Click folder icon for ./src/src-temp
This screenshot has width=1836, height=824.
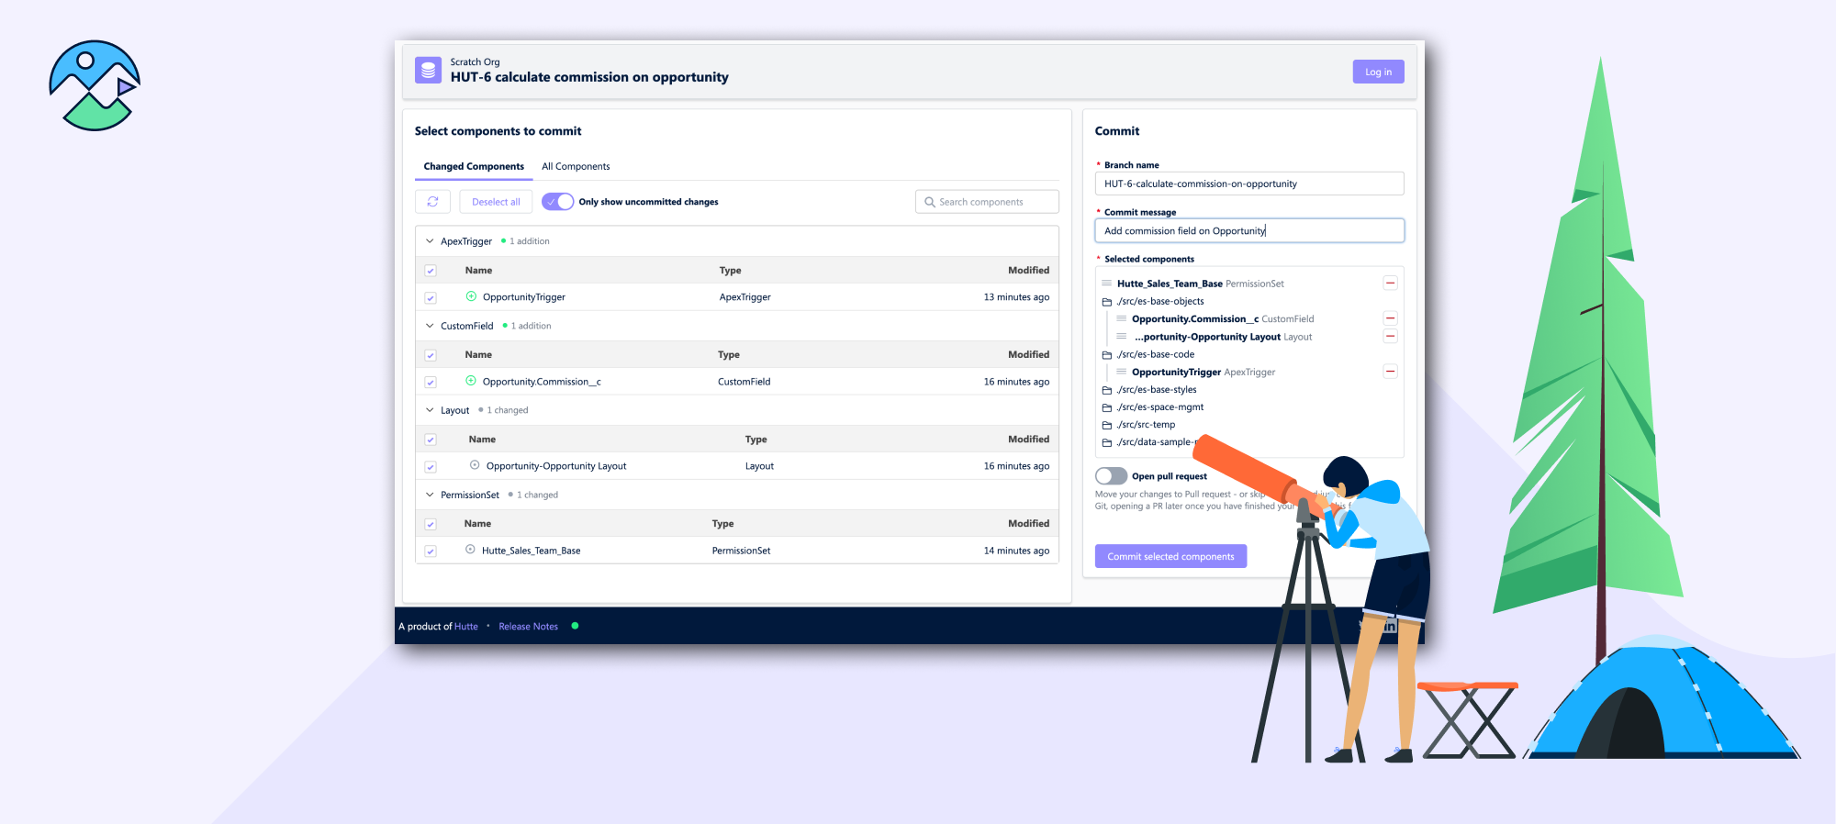tap(1106, 425)
